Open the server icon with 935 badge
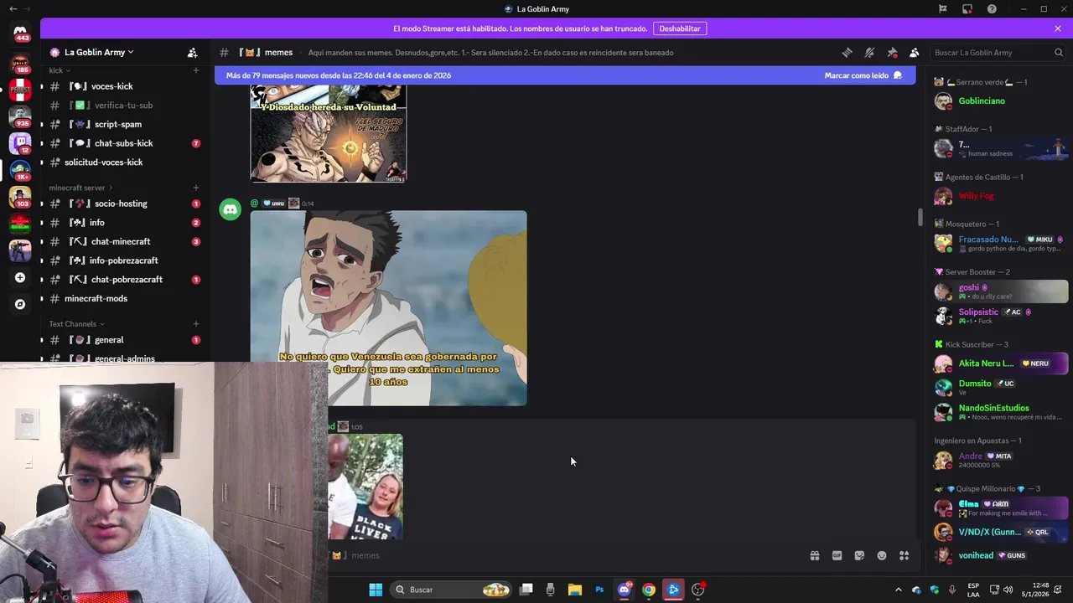This screenshot has height=603, width=1073. pyautogui.click(x=20, y=116)
